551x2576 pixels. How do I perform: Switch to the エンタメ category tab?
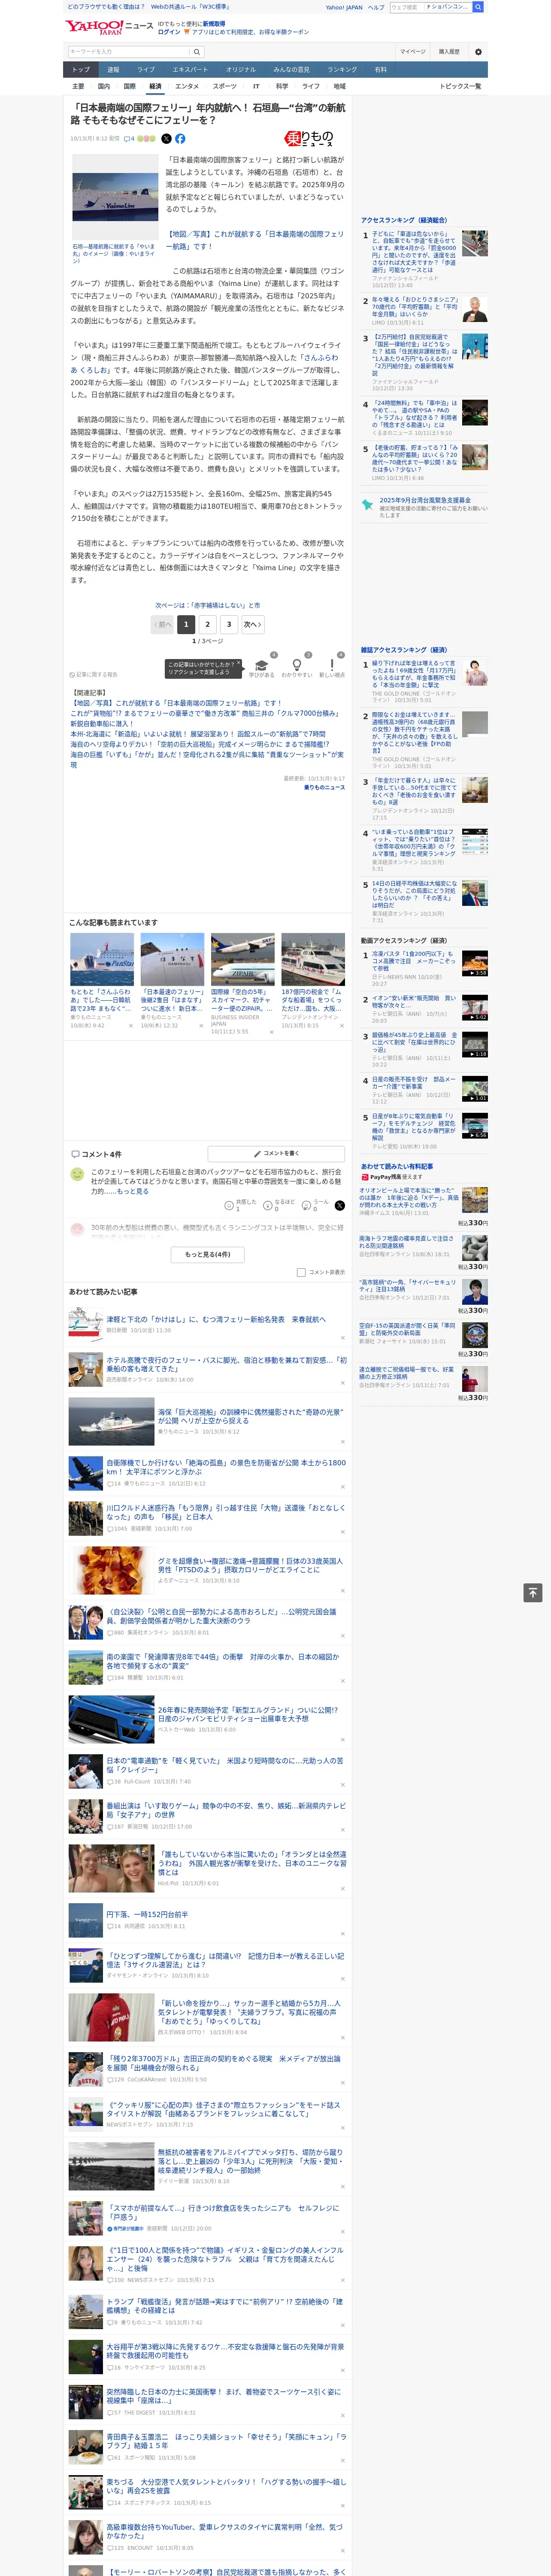(187, 87)
